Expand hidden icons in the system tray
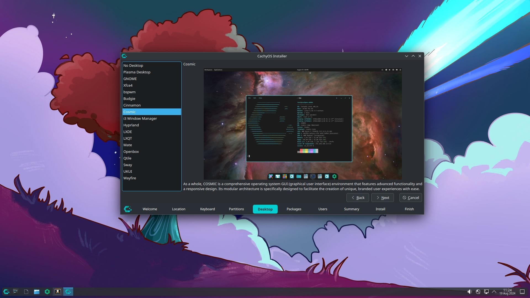The height and width of the screenshot is (298, 530). click(x=494, y=292)
